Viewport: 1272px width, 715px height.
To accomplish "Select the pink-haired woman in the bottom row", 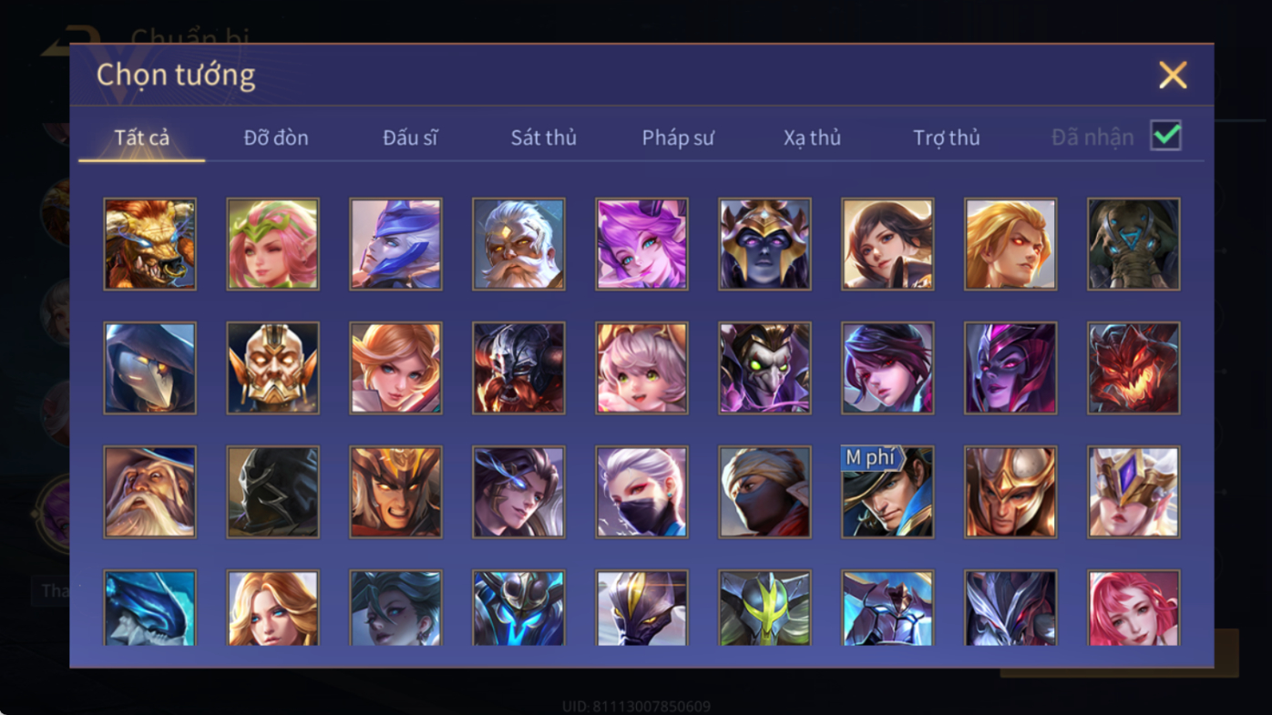I will 1134,608.
